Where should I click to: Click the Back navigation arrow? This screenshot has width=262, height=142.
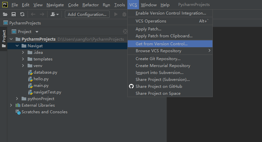pyautogui.click(x=33, y=14)
